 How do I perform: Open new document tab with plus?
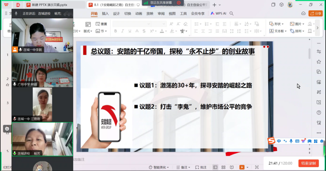(214, 5)
